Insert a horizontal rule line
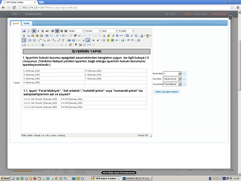 [x=79, y=40]
